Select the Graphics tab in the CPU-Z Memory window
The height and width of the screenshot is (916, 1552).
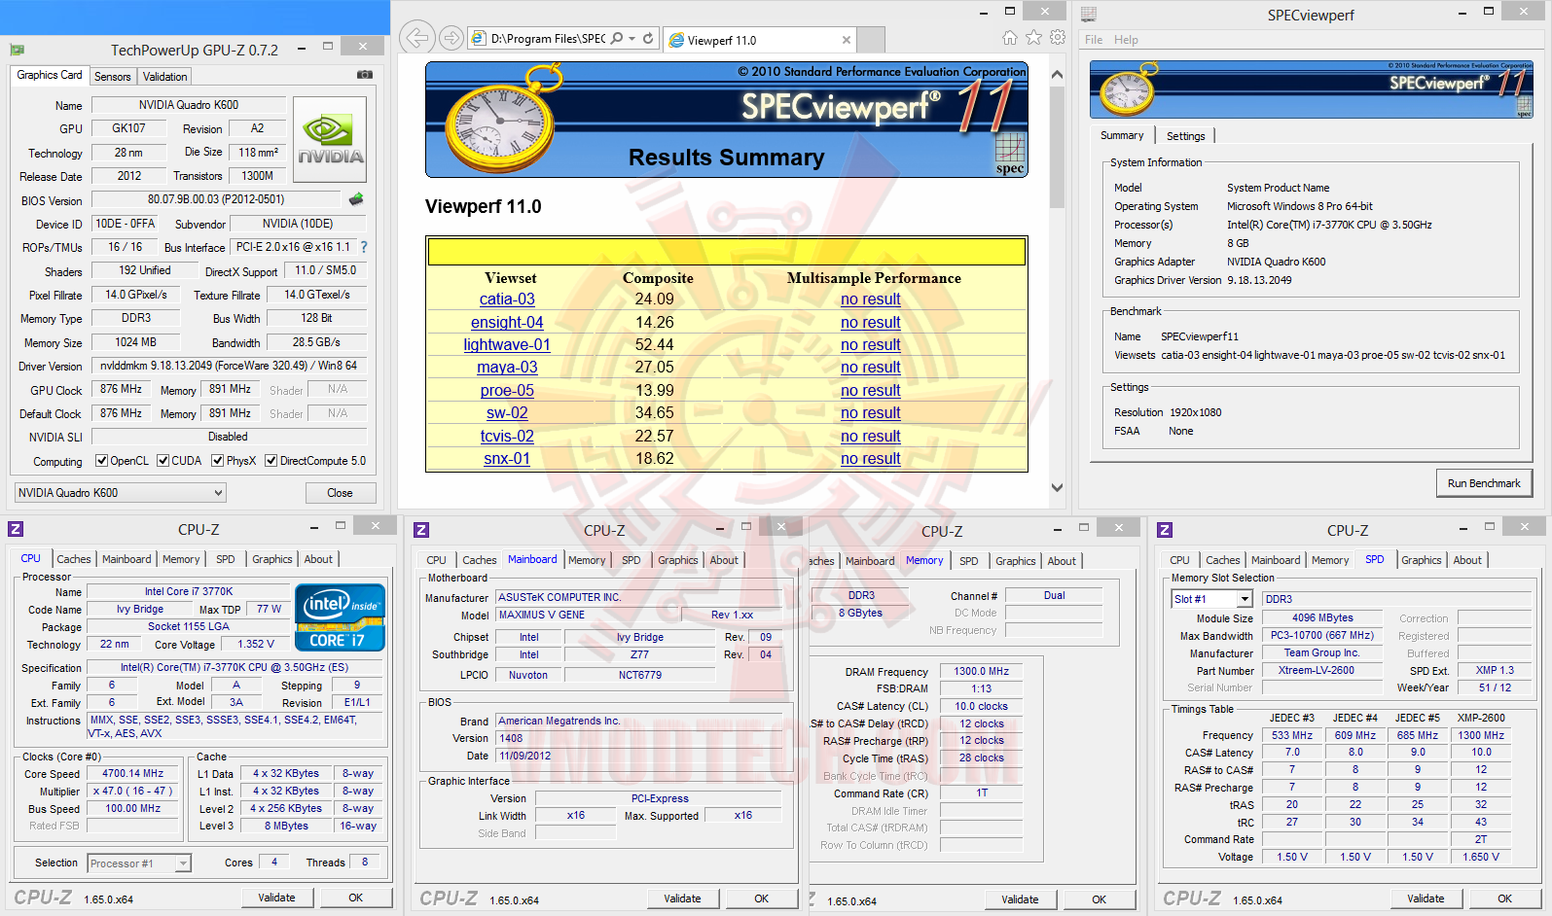(x=1015, y=561)
